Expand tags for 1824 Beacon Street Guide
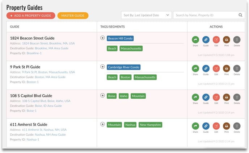 point(102,38)
